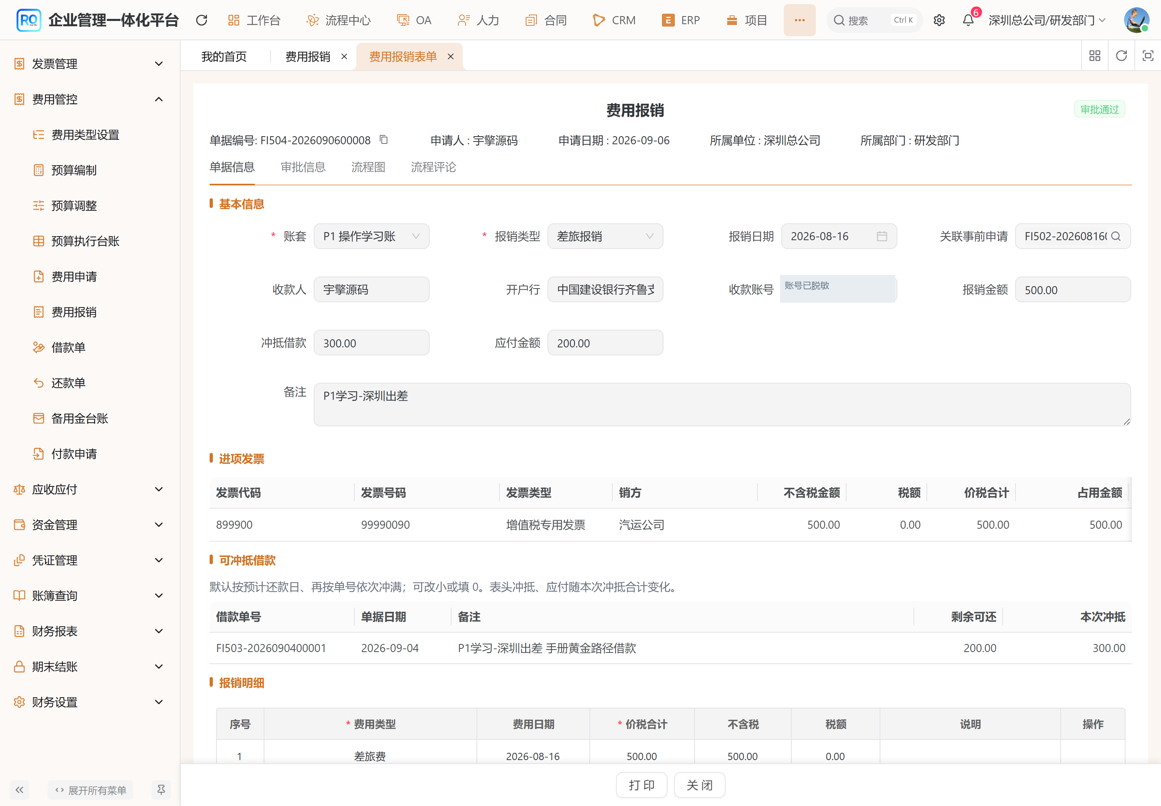The width and height of the screenshot is (1161, 806).
Task: Click the 报销金额 field
Action: pyautogui.click(x=1073, y=290)
